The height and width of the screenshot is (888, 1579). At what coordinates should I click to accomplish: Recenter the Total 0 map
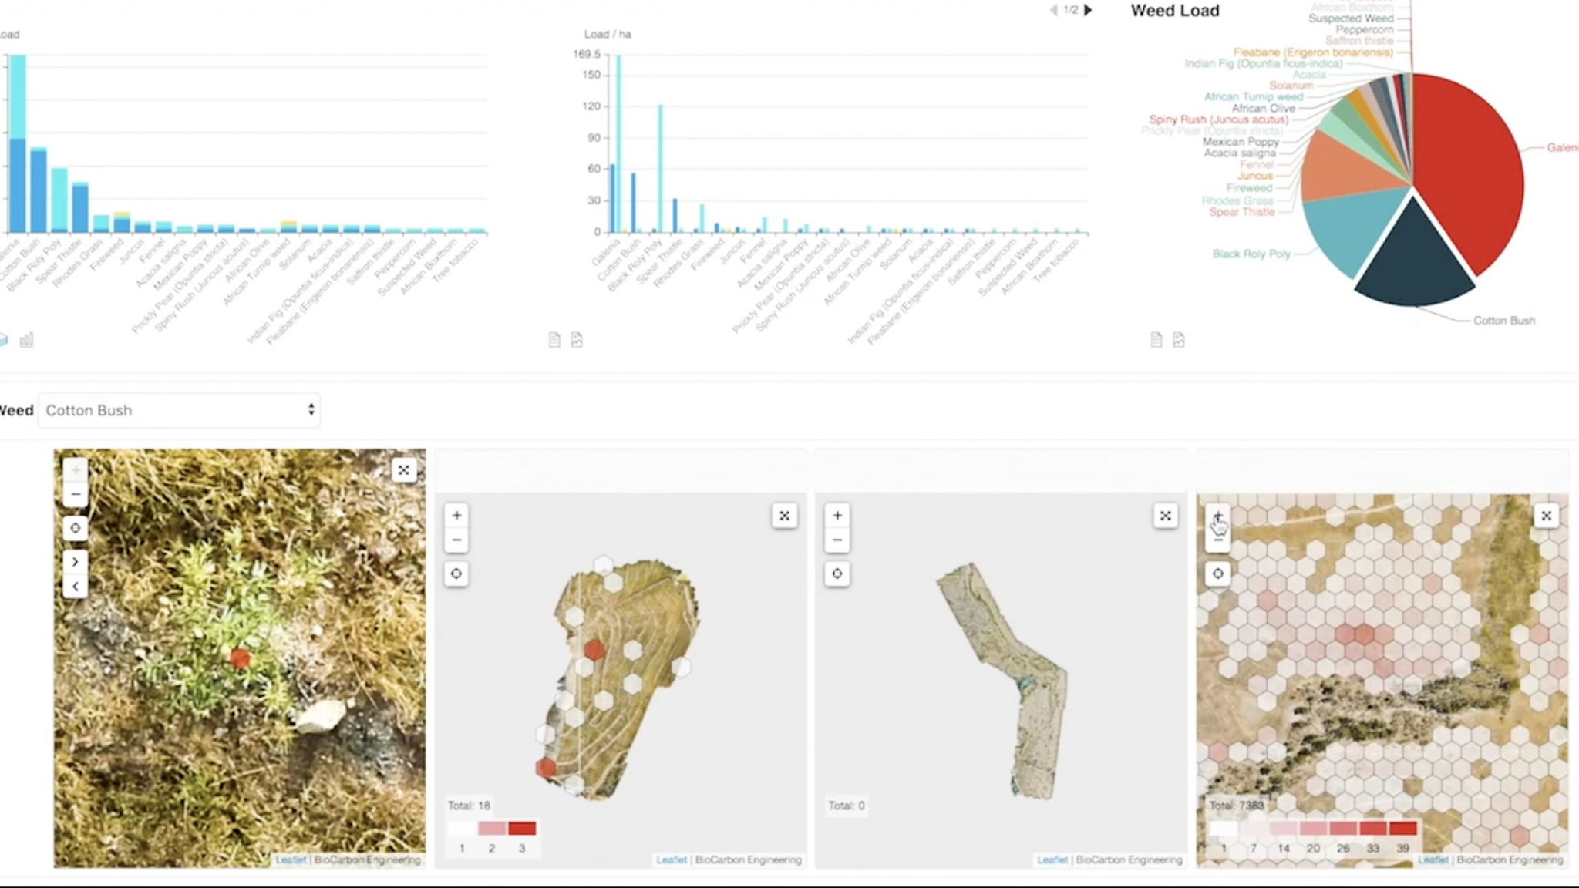point(837,573)
